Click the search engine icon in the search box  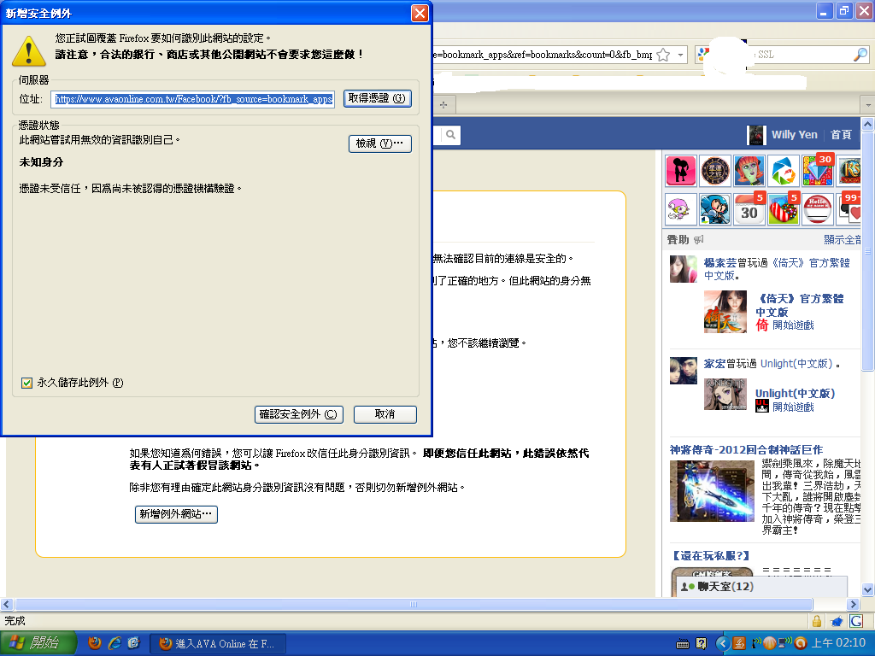tap(703, 55)
